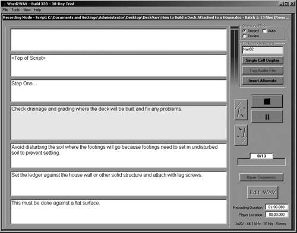Select the 'Step One...' script cell
Viewport: 297px width, 233px height.
click(119, 91)
